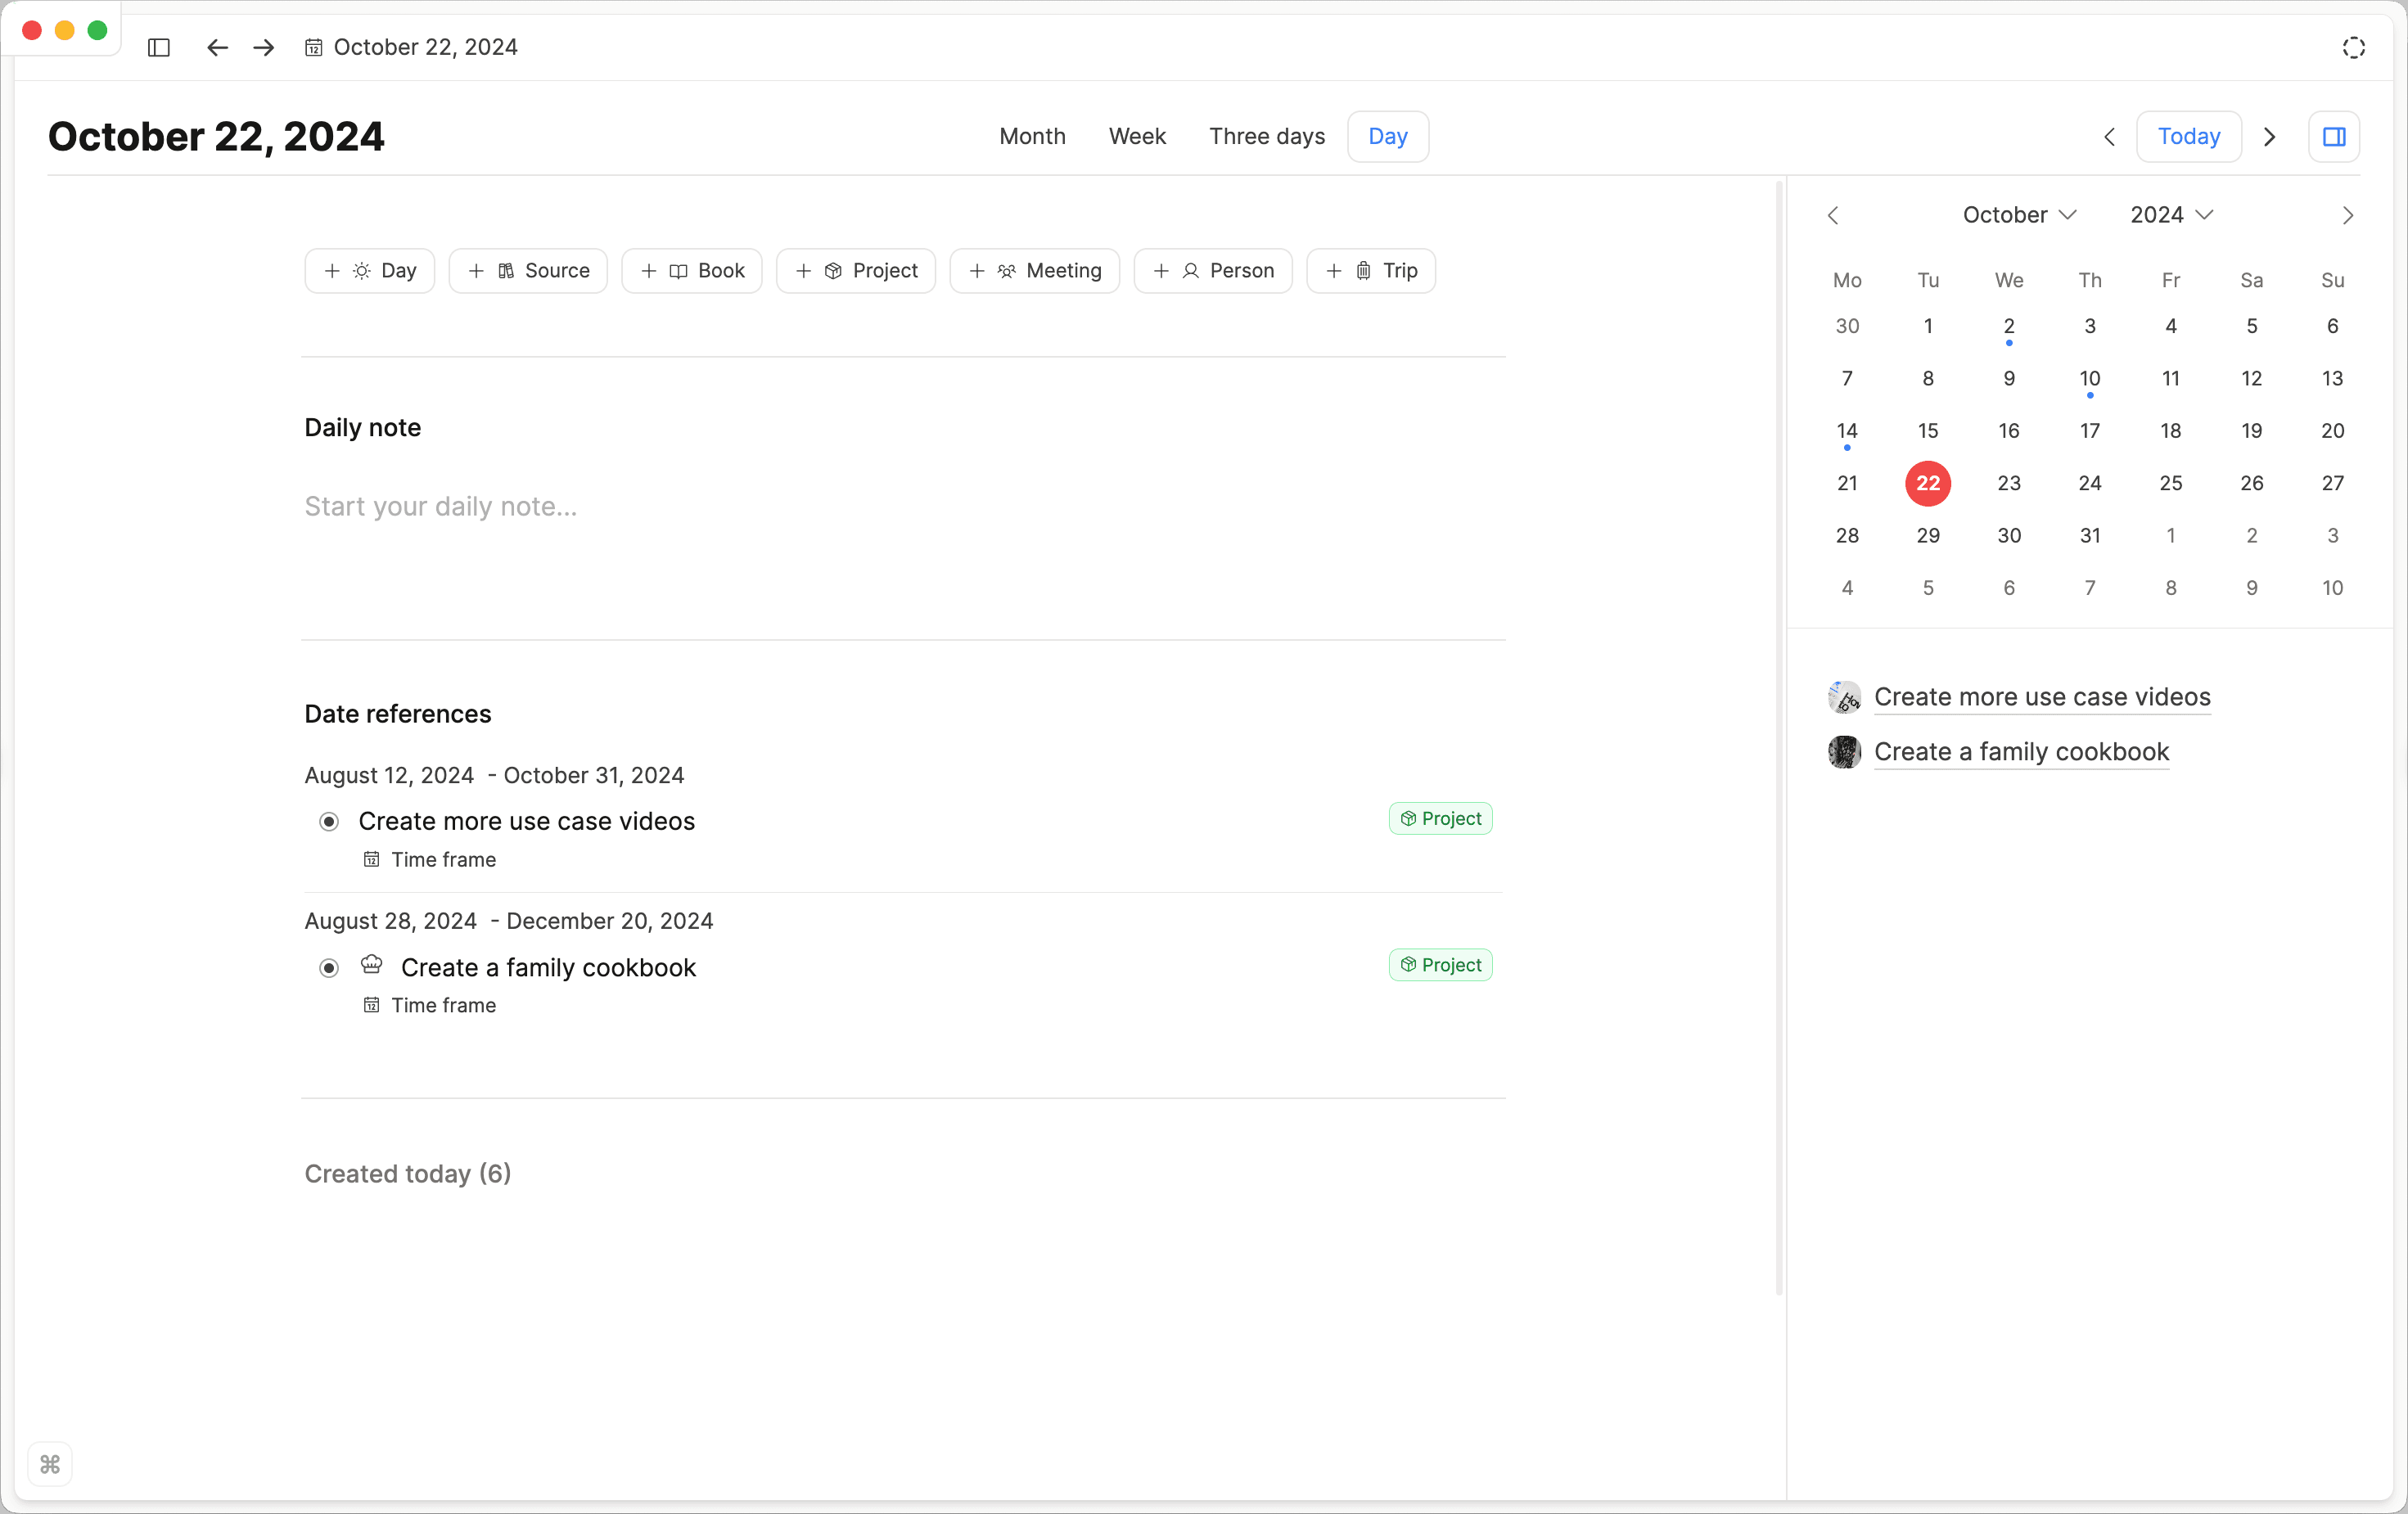Navigate back using the back arrow

coord(216,47)
